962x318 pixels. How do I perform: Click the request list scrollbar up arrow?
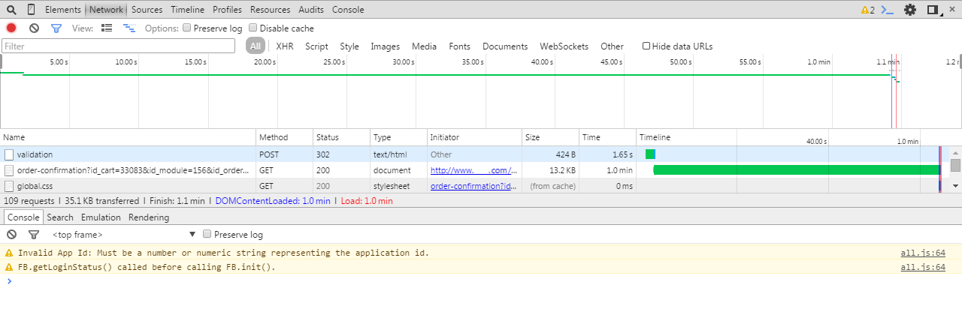pos(955,152)
